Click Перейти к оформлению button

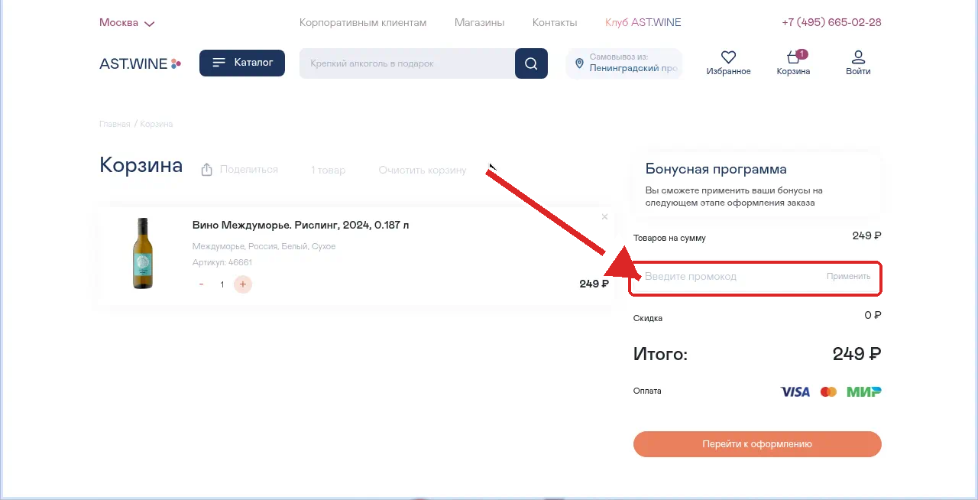pyautogui.click(x=757, y=444)
